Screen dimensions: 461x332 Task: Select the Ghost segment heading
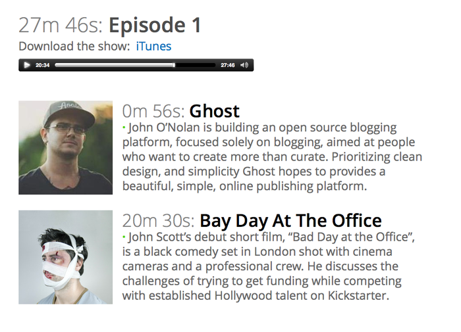pos(214,111)
